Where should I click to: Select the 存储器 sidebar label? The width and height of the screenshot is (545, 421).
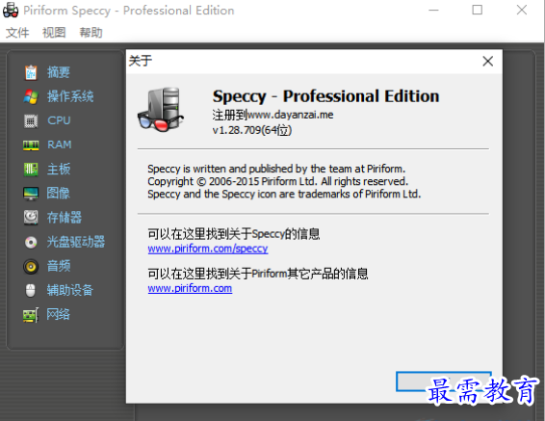pos(65,218)
